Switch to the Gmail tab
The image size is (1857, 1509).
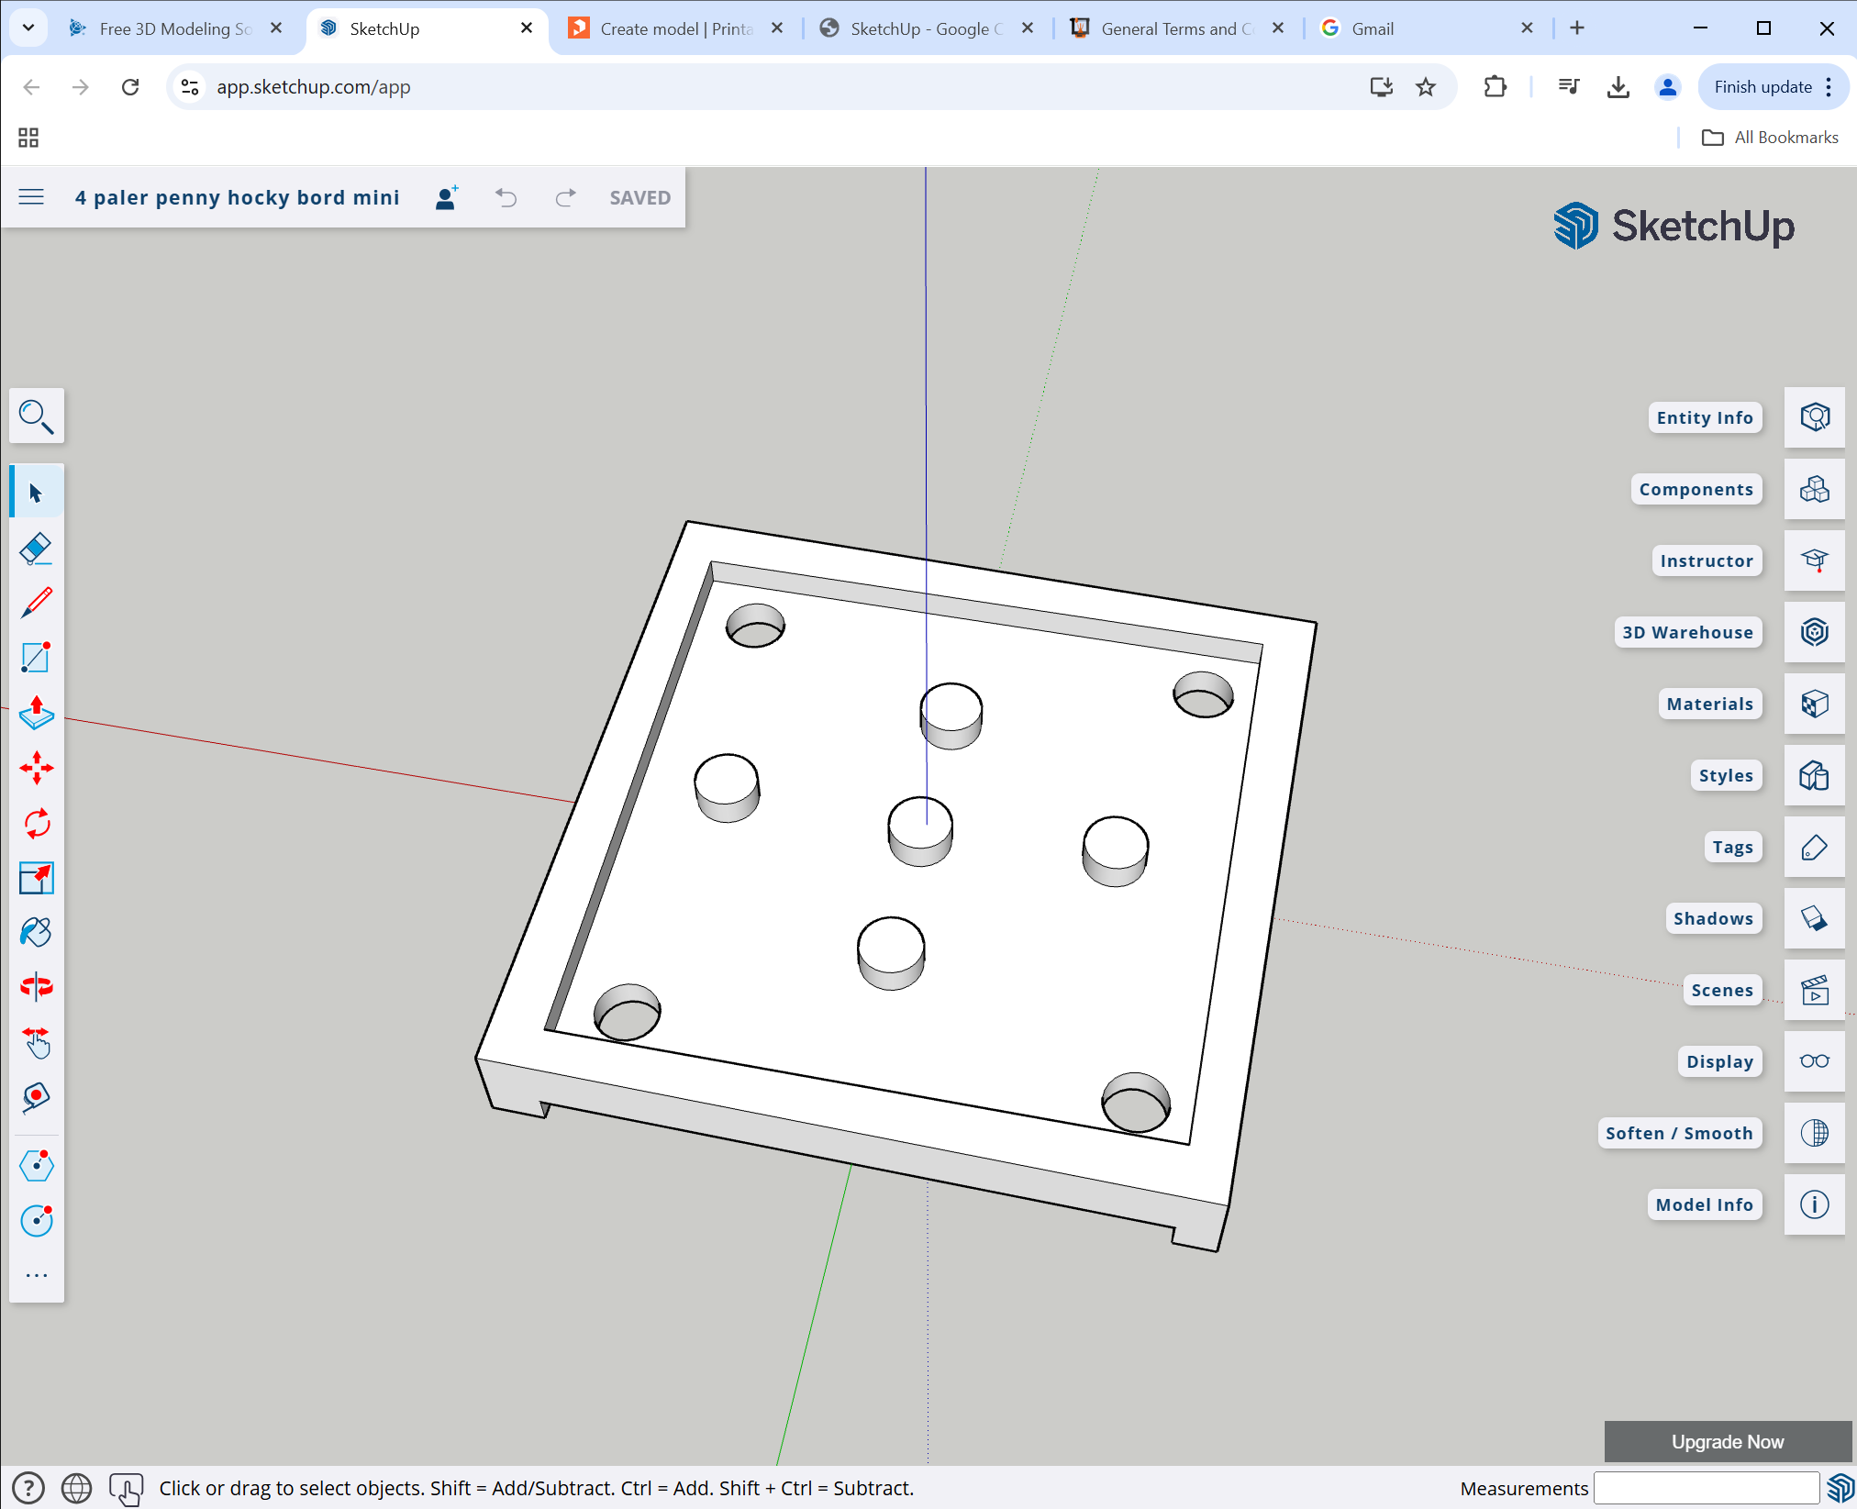pos(1428,28)
